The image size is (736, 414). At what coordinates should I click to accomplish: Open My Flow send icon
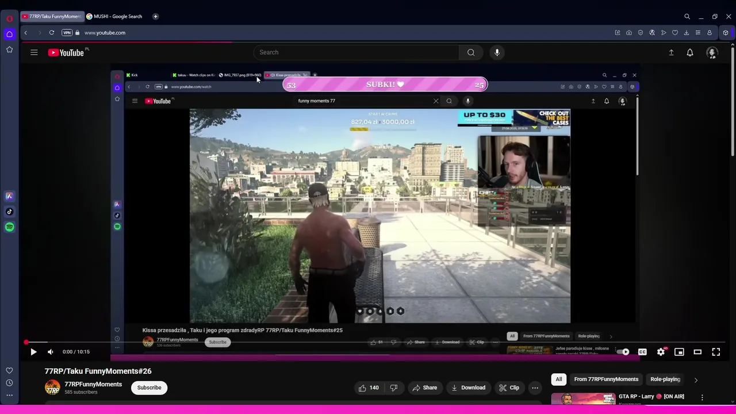pyautogui.click(x=664, y=33)
